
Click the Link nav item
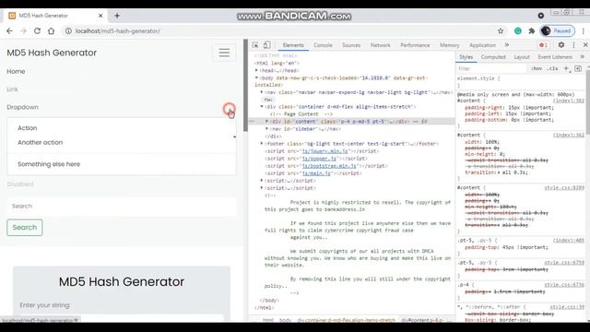click(x=12, y=89)
